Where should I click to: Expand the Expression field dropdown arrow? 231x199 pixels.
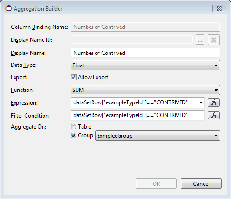click(x=201, y=103)
